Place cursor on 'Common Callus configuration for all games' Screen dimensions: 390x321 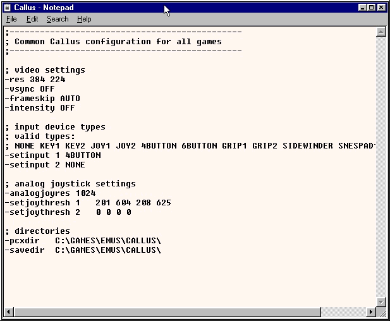click(x=118, y=42)
